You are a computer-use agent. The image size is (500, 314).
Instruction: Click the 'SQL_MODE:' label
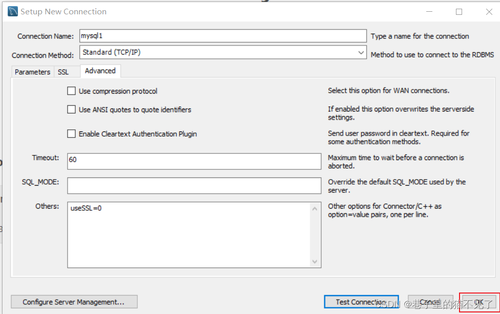pyautogui.click(x=40, y=182)
